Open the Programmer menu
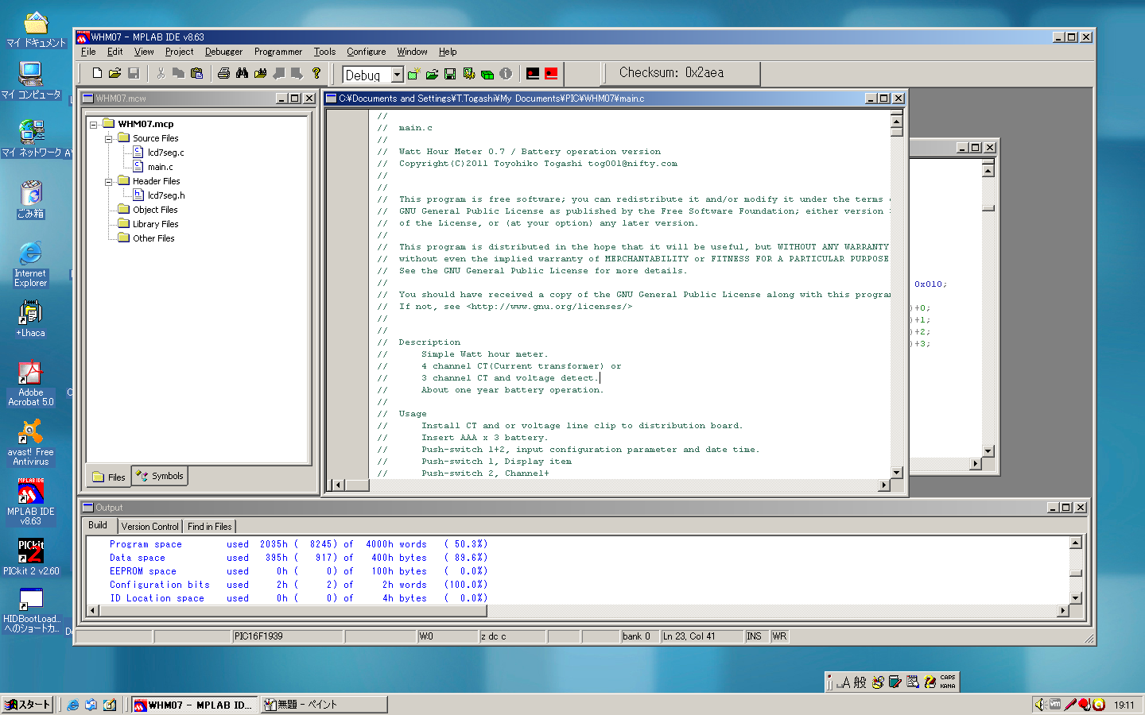Image resolution: width=1145 pixels, height=715 pixels. click(x=278, y=52)
